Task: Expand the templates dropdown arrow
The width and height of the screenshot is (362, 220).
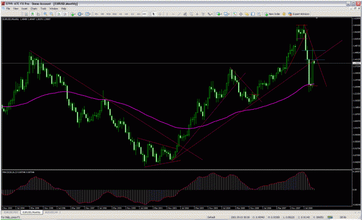Action: tap(90, 14)
